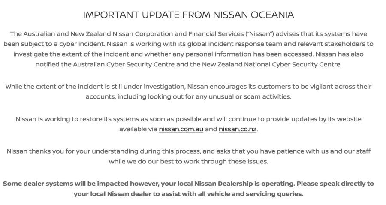
Task: Click the "Nissan thanks you" paragraph
Action: [x=188, y=156]
